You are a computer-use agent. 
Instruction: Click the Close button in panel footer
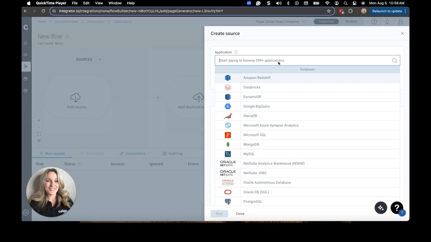point(240,214)
